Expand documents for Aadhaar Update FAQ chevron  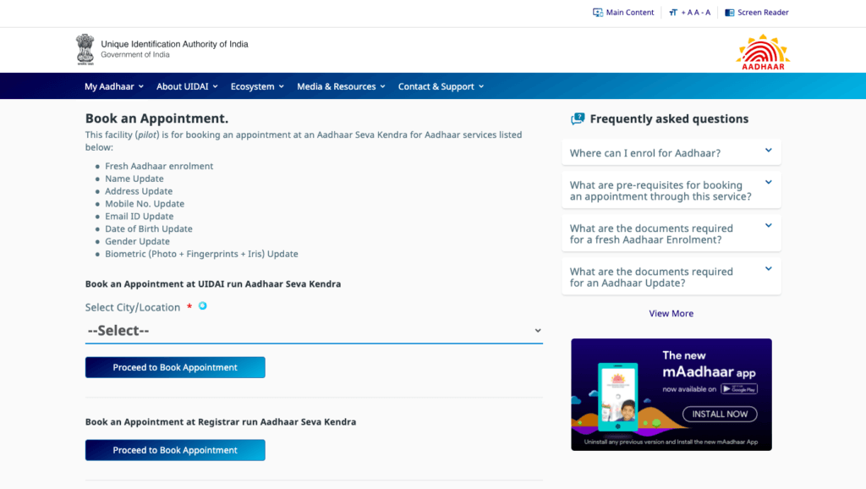(x=768, y=268)
